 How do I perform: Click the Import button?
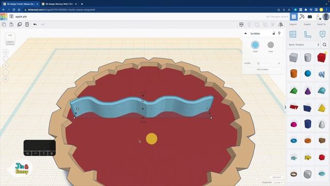(x=293, y=24)
